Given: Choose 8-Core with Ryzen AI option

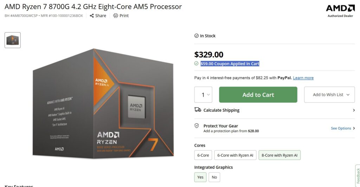Looking at the screenshot, I should tap(279, 155).
